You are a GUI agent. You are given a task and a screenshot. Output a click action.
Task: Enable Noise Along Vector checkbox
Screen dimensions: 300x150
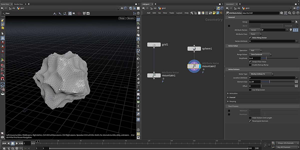pos(250,38)
